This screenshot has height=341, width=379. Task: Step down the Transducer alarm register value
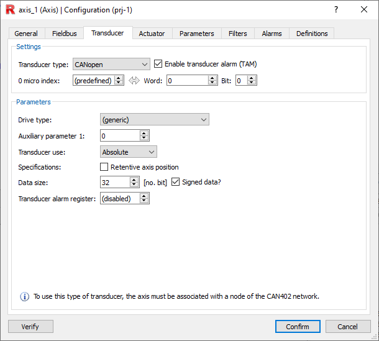click(x=144, y=201)
